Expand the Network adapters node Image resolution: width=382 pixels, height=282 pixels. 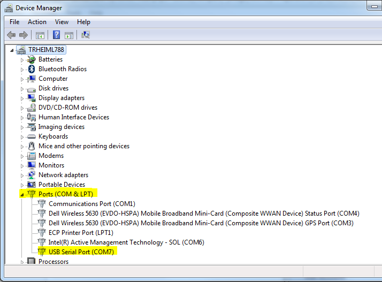coord(22,176)
